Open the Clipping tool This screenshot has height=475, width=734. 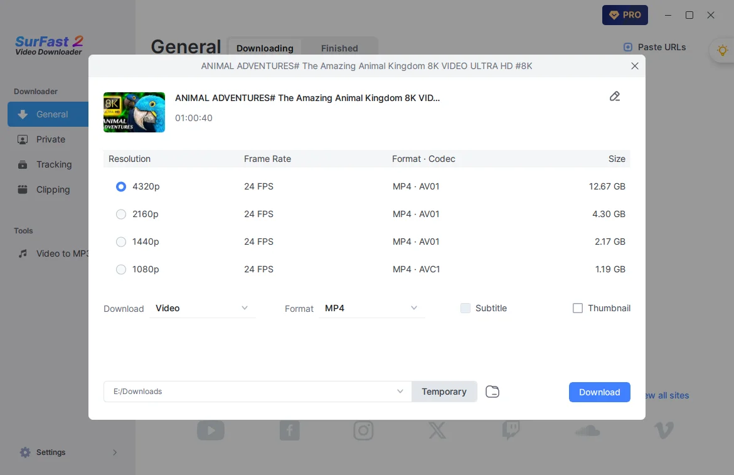click(53, 189)
